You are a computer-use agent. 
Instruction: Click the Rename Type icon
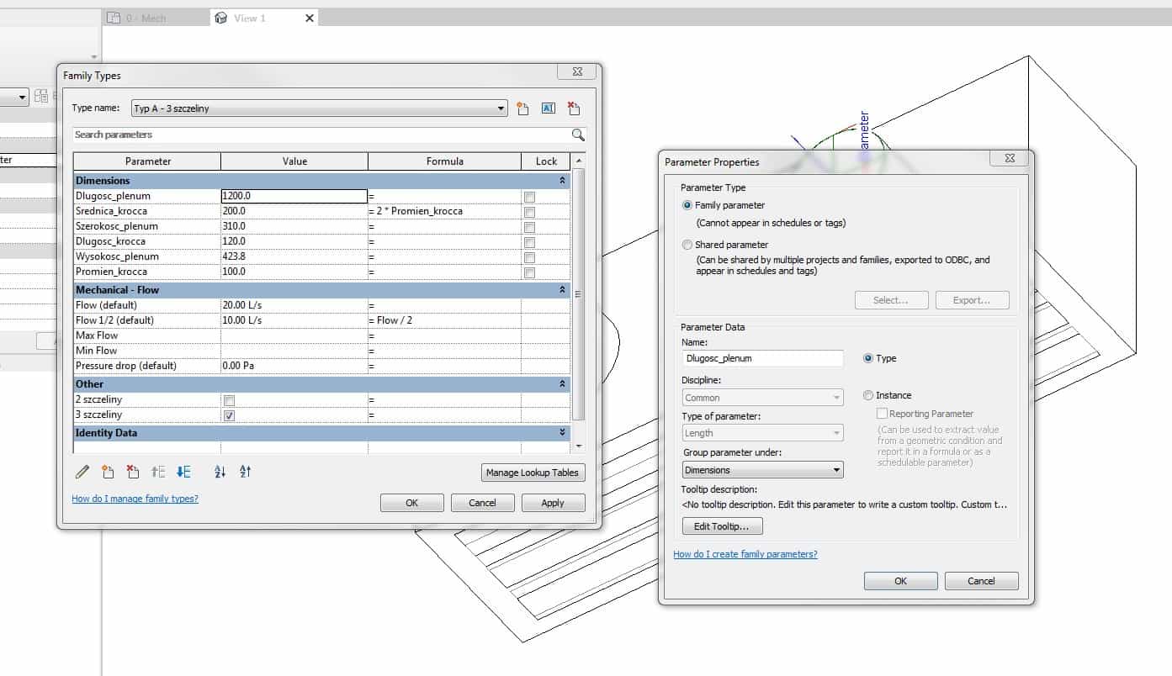tap(548, 108)
